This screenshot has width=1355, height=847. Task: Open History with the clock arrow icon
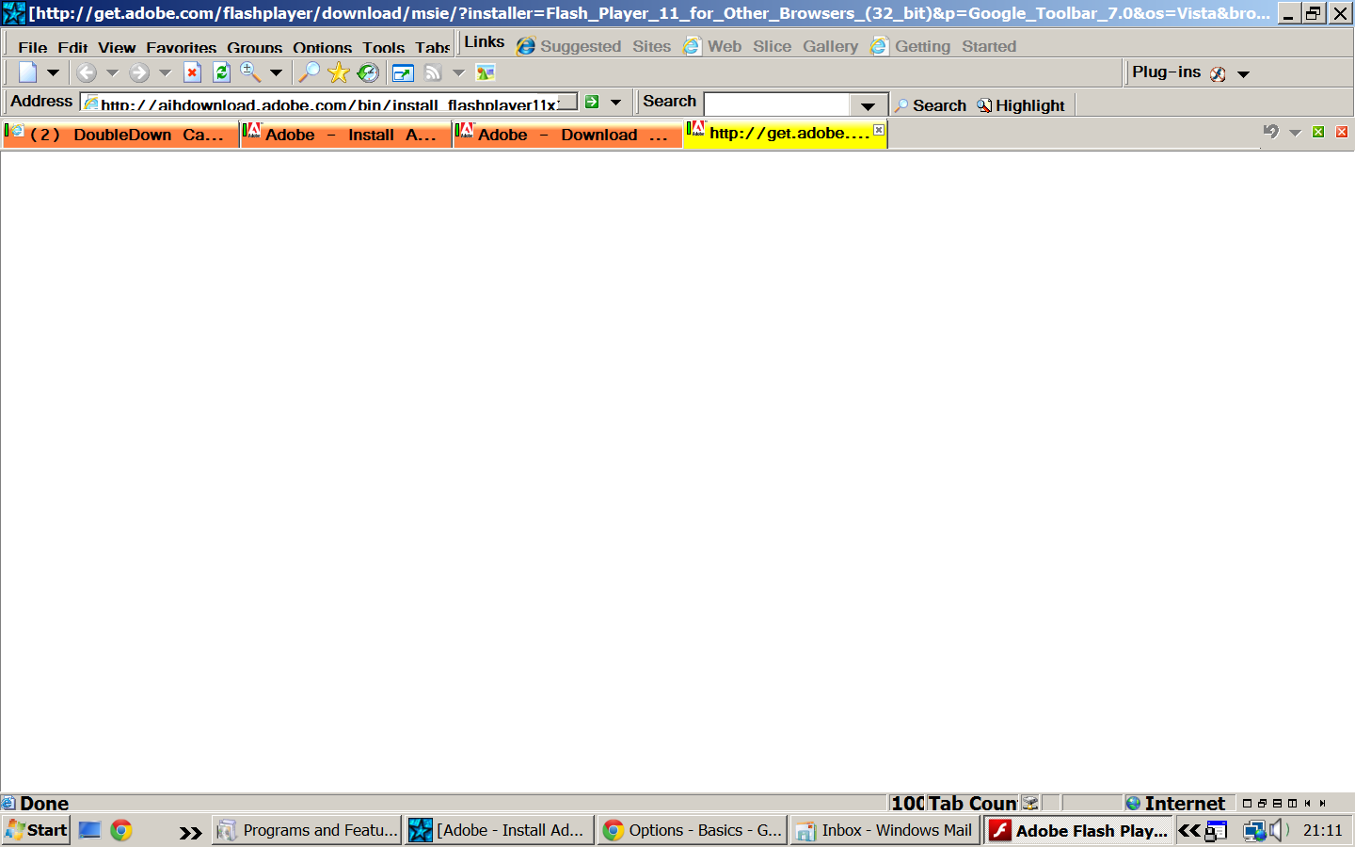[368, 72]
